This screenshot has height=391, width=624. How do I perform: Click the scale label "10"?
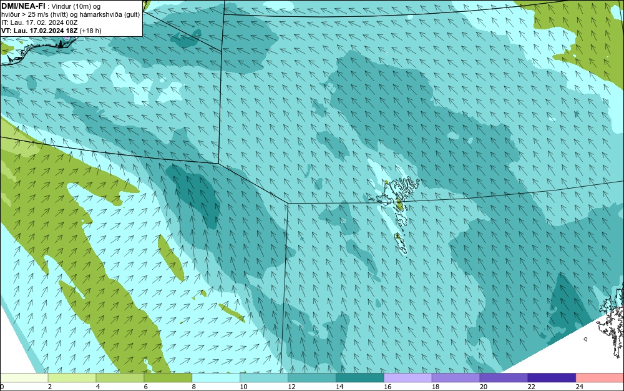243,387
